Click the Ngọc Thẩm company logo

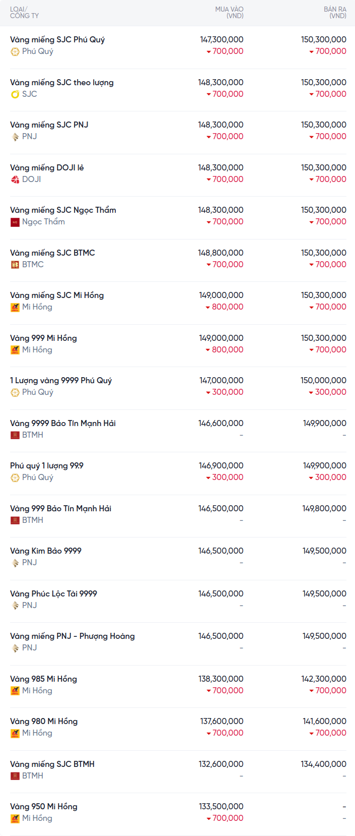pos(15,222)
